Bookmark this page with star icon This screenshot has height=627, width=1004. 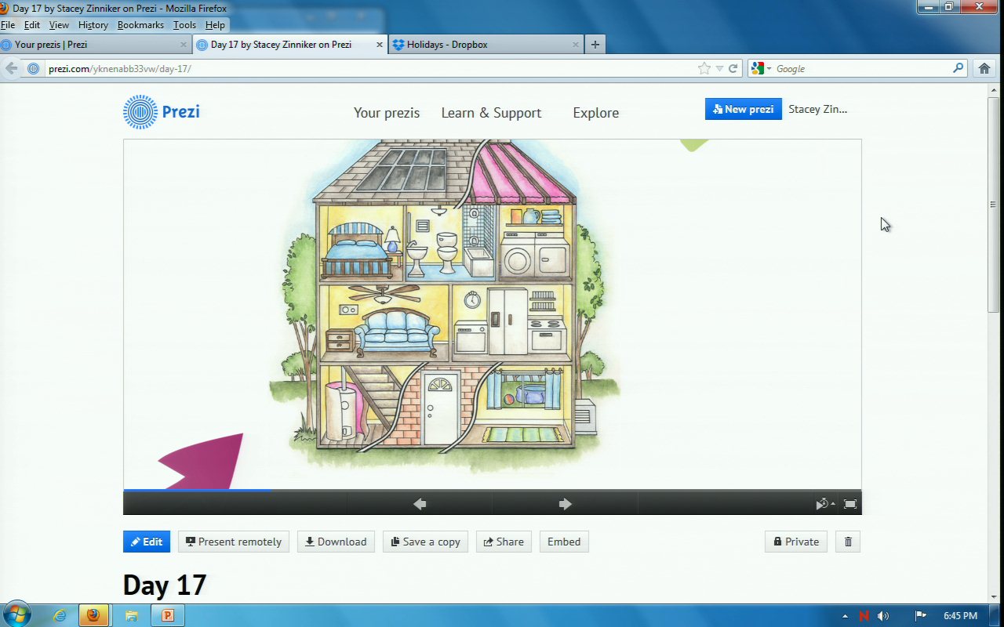[704, 69]
